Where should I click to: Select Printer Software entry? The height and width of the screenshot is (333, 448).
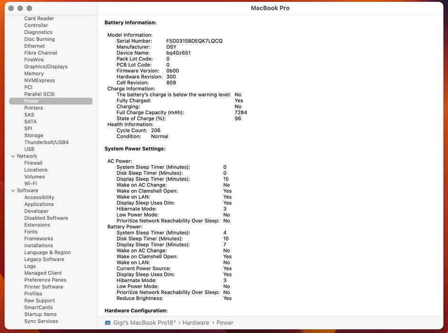point(44,286)
